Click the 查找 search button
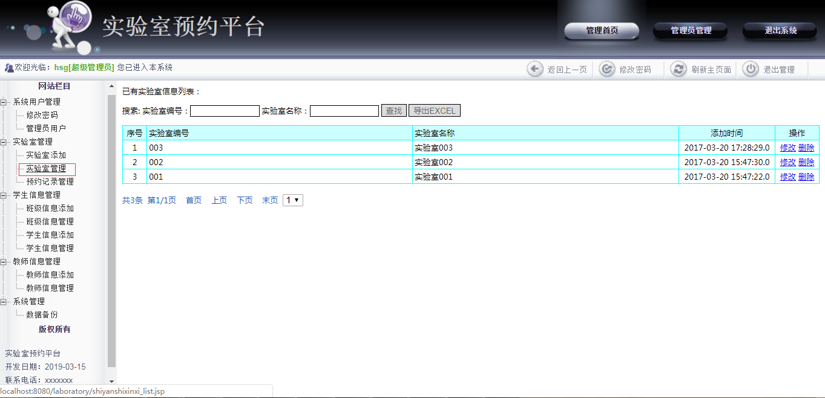The height and width of the screenshot is (398, 825). click(394, 111)
